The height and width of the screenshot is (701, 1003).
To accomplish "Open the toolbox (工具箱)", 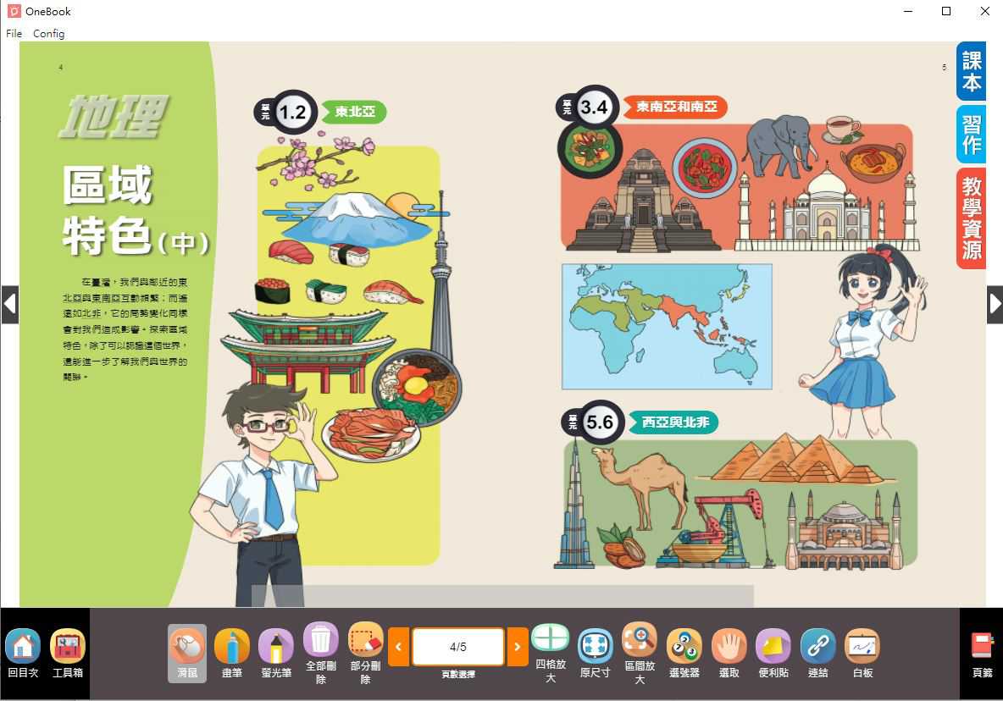I will tap(68, 653).
